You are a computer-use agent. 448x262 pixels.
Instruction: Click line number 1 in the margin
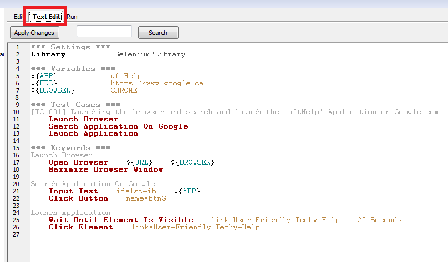(18, 47)
